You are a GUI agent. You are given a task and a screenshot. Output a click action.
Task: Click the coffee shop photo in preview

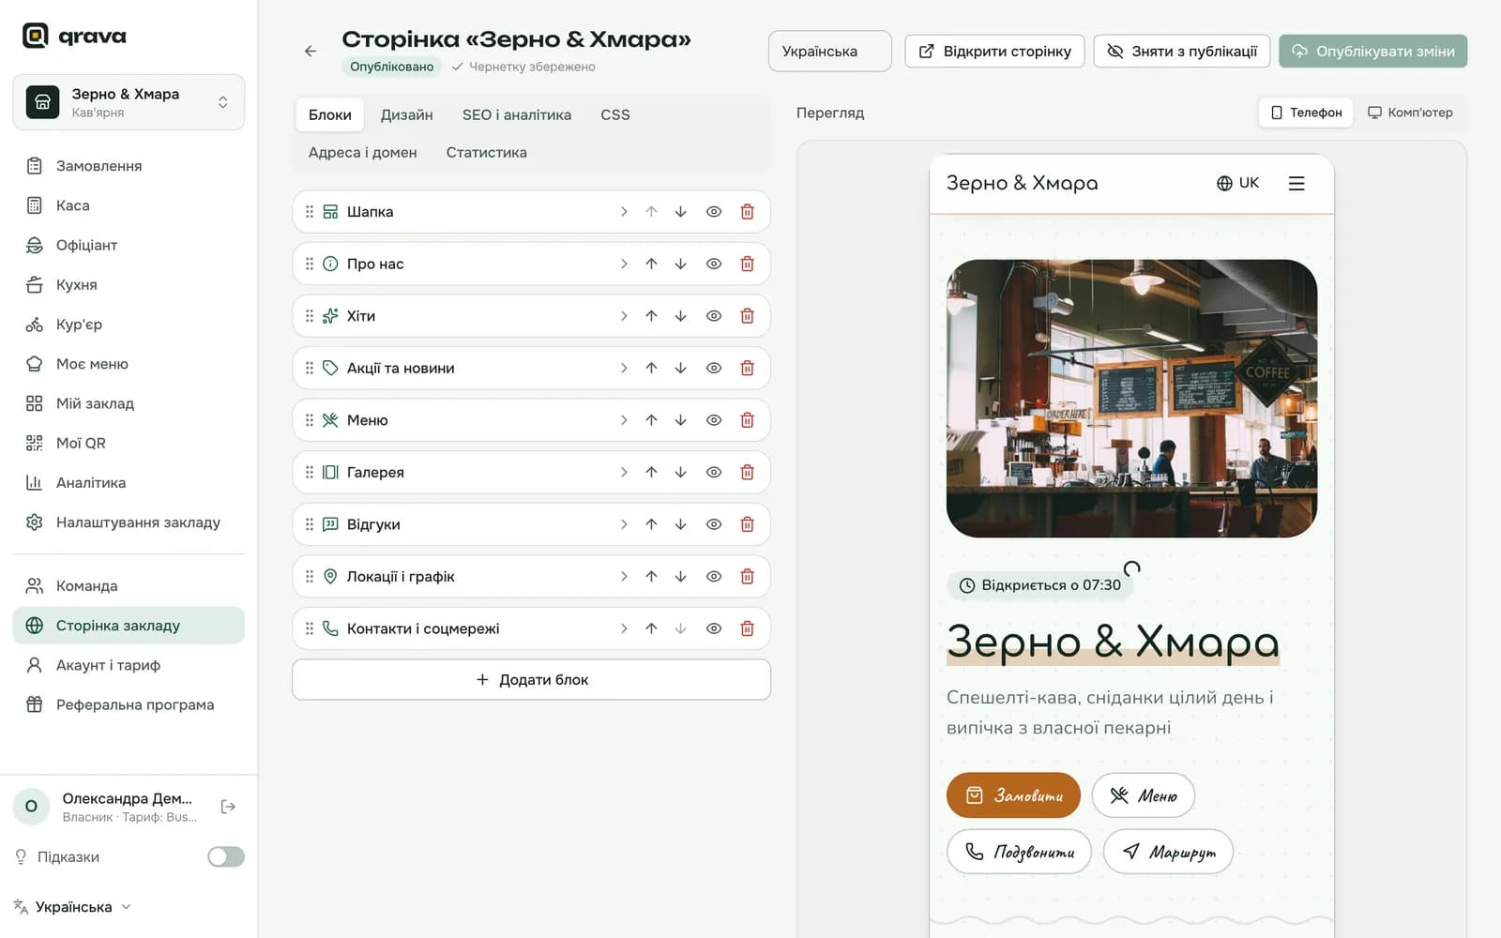pos(1131,399)
